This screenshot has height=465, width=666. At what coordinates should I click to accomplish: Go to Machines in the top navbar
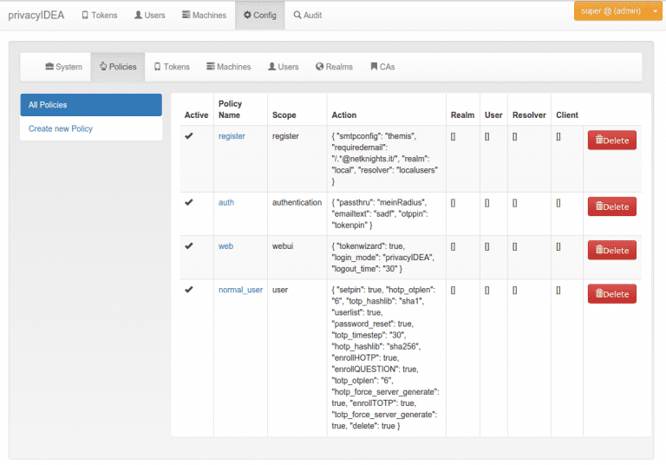204,15
